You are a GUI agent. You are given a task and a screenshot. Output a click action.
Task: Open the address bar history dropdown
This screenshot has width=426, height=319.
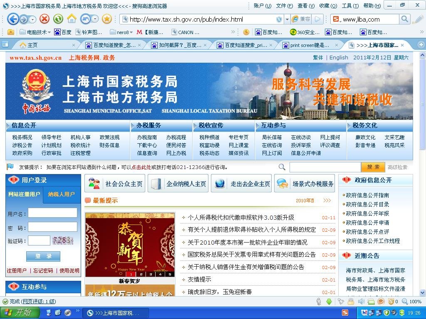286,19
